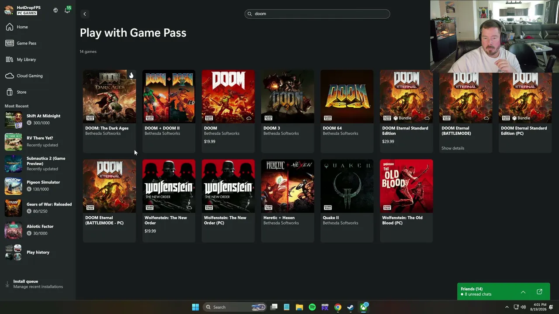Click the search field containing 'doom'
This screenshot has height=314, width=559.
[x=317, y=14]
